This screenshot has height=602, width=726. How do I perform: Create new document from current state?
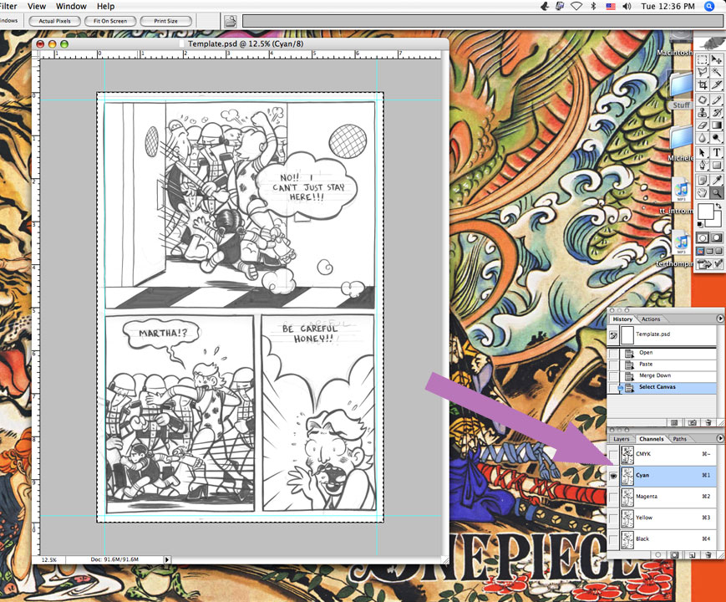pyautogui.click(x=674, y=422)
